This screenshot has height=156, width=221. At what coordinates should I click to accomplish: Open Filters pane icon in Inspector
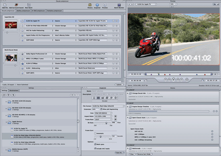tap(107, 98)
